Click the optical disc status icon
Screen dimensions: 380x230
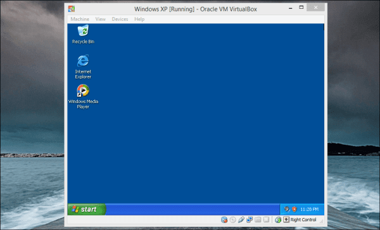coord(232,220)
